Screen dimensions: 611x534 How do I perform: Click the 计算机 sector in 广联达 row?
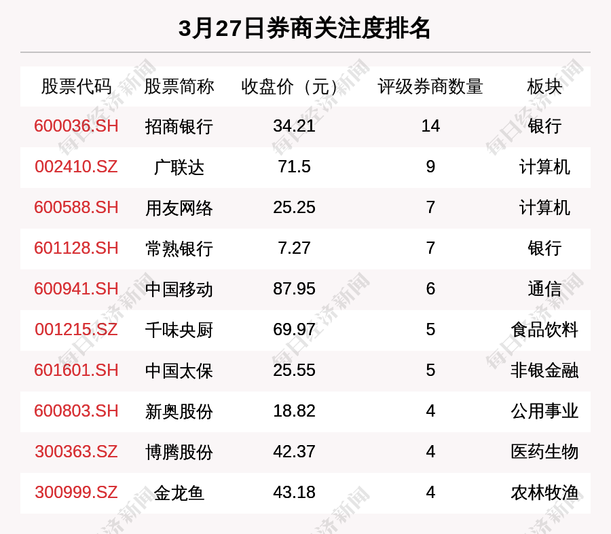point(544,167)
